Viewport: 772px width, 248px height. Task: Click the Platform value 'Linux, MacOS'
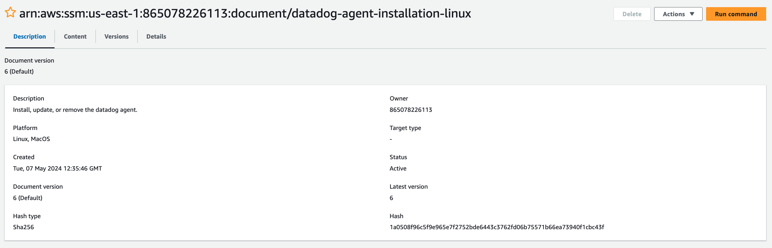[31, 139]
